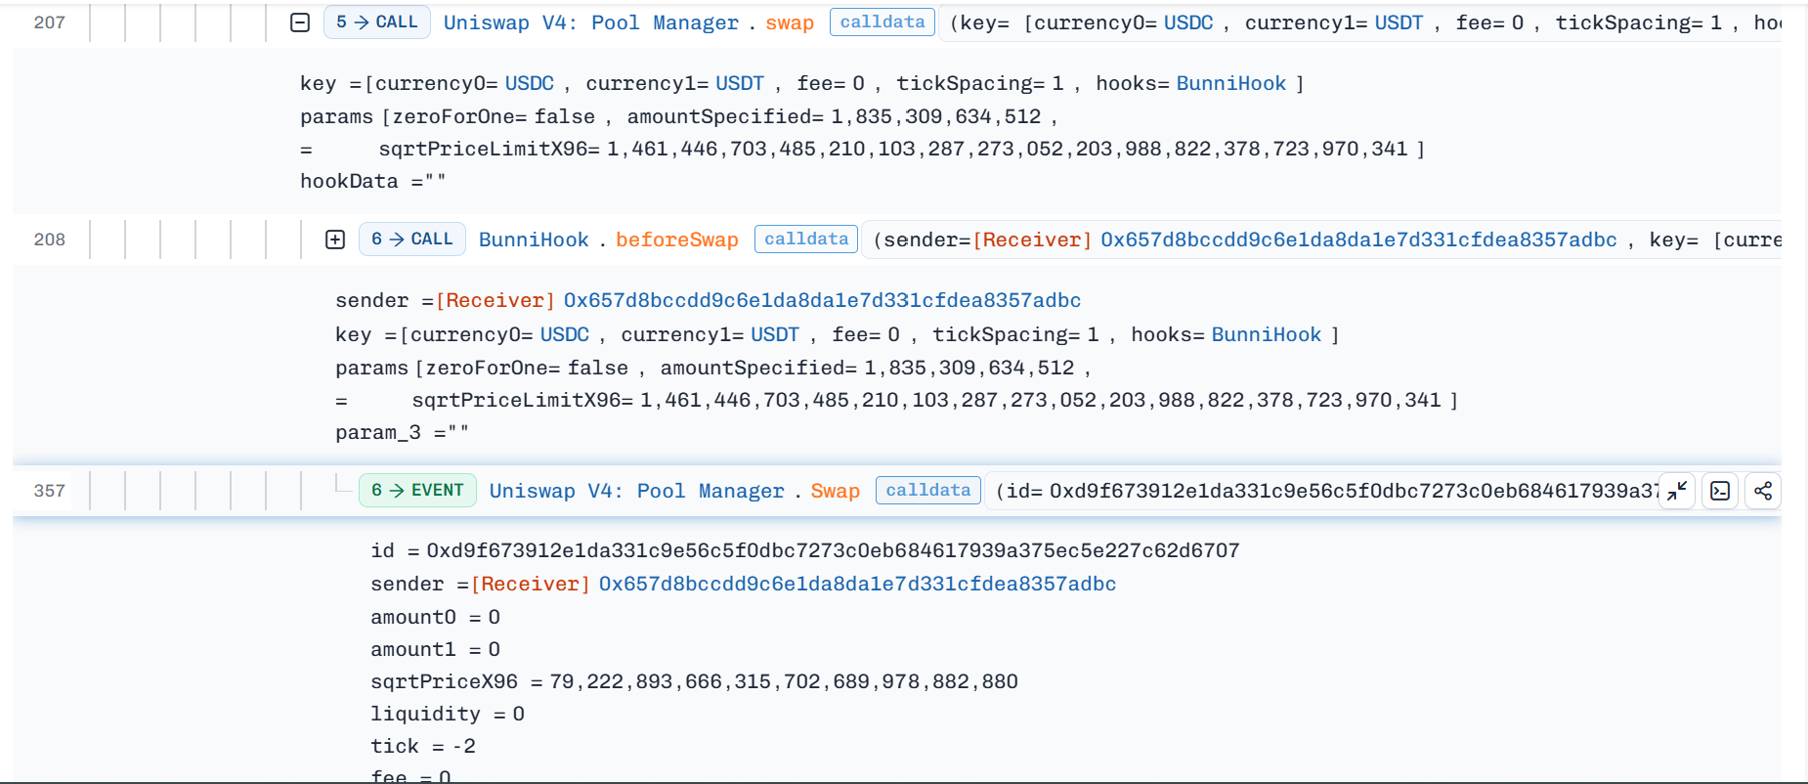
Task: Toggle the calldata badge on the swap row
Action: coord(882,22)
